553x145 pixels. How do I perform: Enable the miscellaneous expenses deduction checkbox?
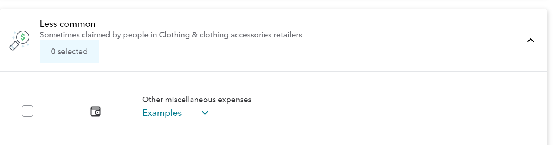[x=27, y=111]
